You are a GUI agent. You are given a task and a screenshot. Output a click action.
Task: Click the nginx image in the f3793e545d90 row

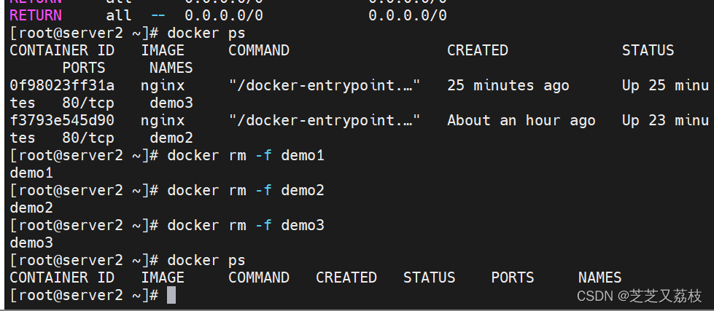[163, 120]
